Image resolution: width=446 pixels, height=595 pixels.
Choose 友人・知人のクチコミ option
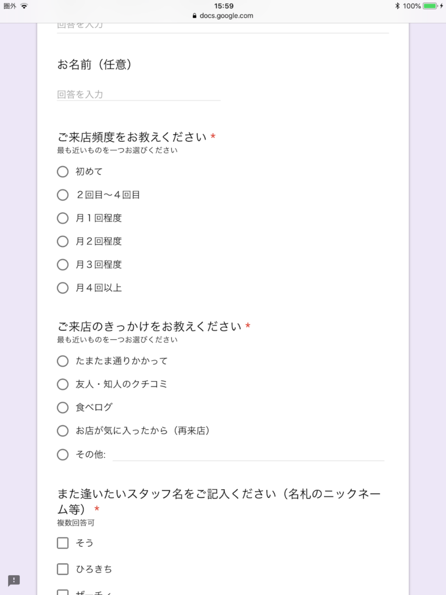tap(63, 384)
